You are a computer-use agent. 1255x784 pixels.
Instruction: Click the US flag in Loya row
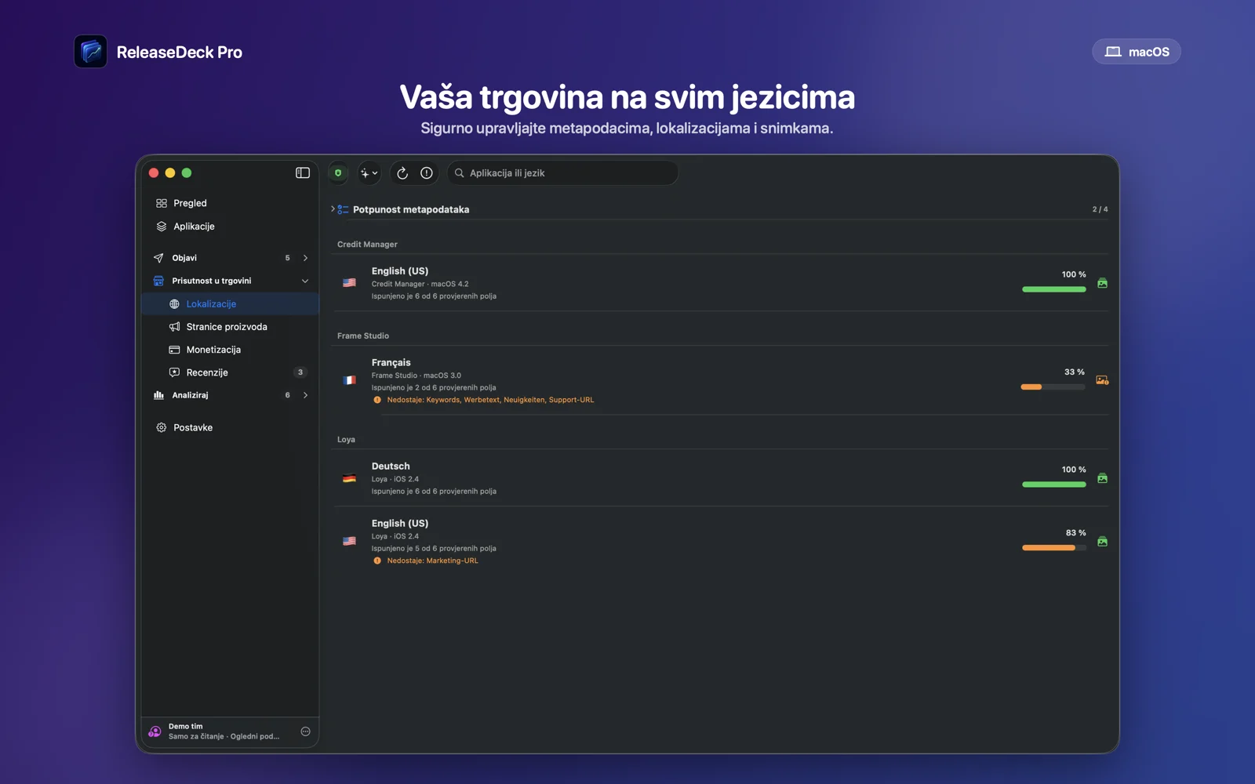[x=350, y=541]
